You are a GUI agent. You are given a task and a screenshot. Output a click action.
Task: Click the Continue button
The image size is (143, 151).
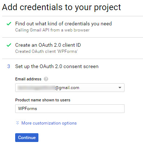click(x=27, y=138)
